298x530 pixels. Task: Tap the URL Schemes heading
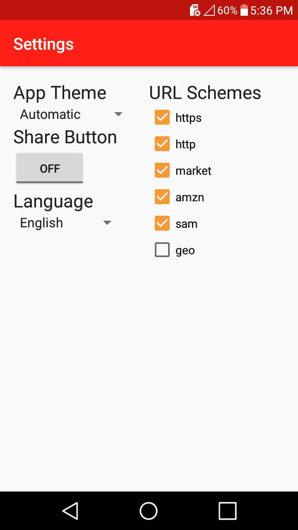click(205, 93)
